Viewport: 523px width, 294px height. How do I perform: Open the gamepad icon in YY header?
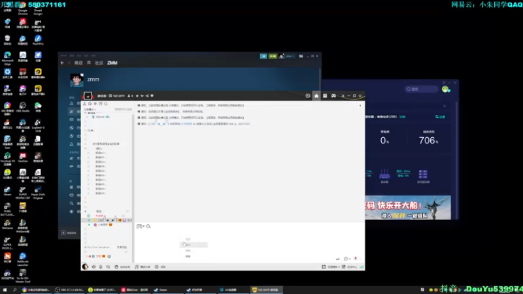click(333, 95)
